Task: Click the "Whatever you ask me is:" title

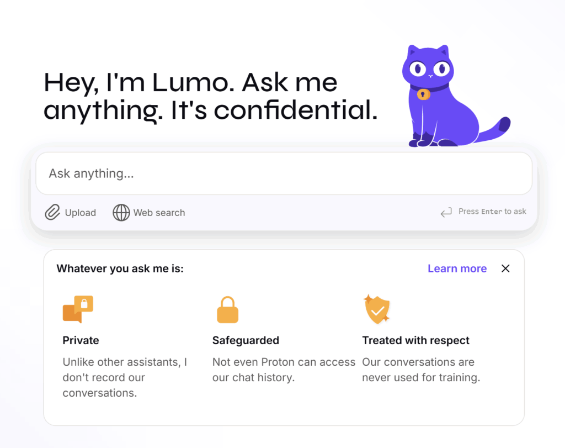Action: pos(120,269)
